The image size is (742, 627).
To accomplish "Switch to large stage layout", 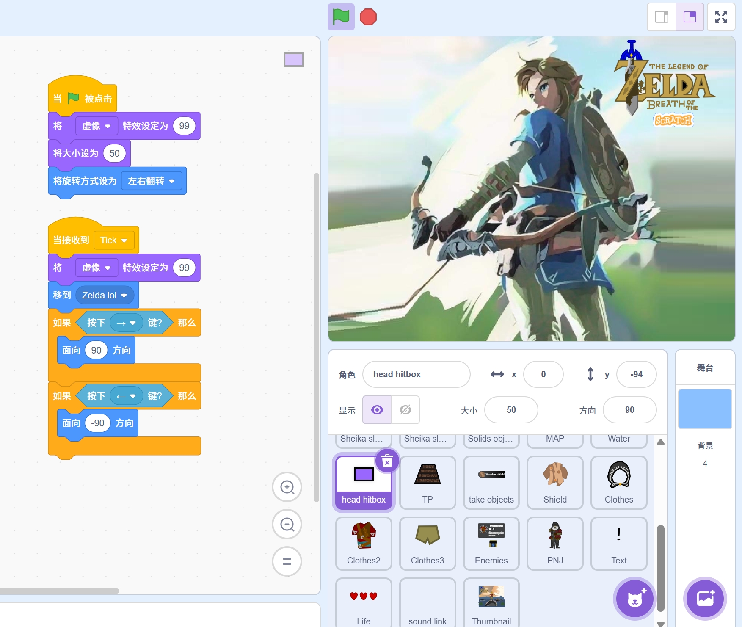I will tap(690, 17).
